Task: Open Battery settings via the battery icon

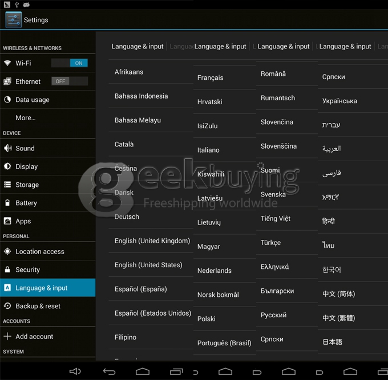Action: [7, 203]
